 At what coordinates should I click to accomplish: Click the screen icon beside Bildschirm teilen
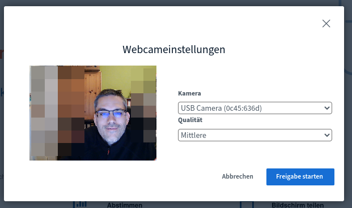coord(247,205)
